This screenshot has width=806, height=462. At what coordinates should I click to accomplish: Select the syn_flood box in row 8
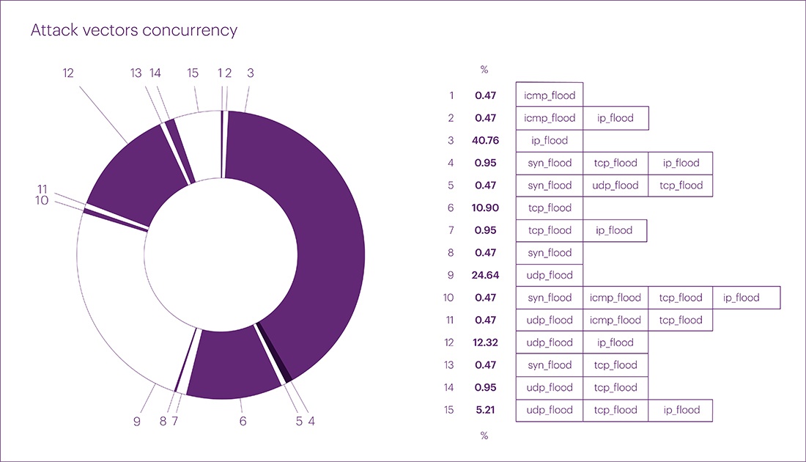[549, 252]
